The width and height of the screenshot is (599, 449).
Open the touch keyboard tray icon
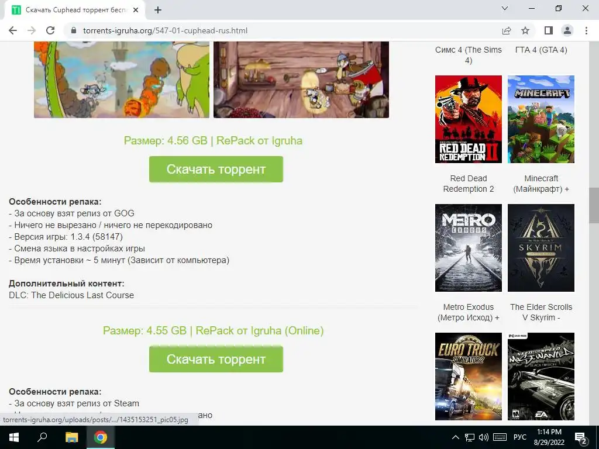click(500, 437)
